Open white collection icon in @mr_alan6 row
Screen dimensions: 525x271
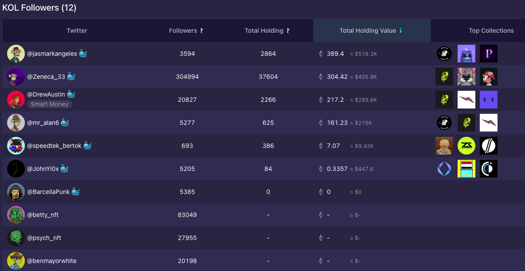point(489,123)
